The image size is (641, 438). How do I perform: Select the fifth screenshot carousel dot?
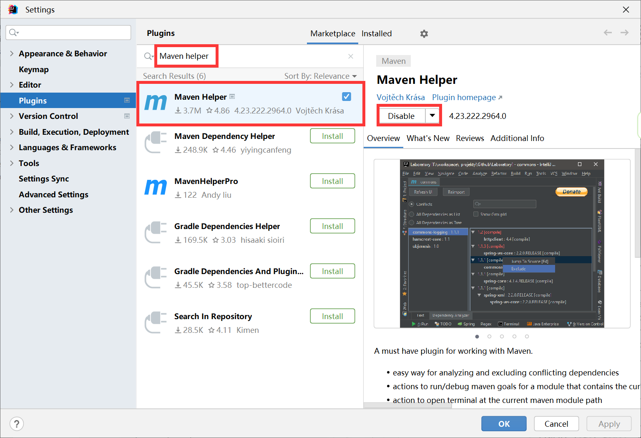click(x=527, y=336)
